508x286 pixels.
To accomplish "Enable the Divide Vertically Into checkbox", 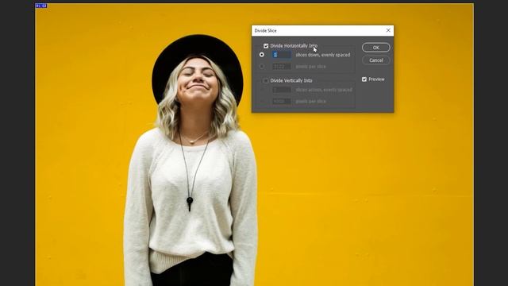I will pos(266,80).
